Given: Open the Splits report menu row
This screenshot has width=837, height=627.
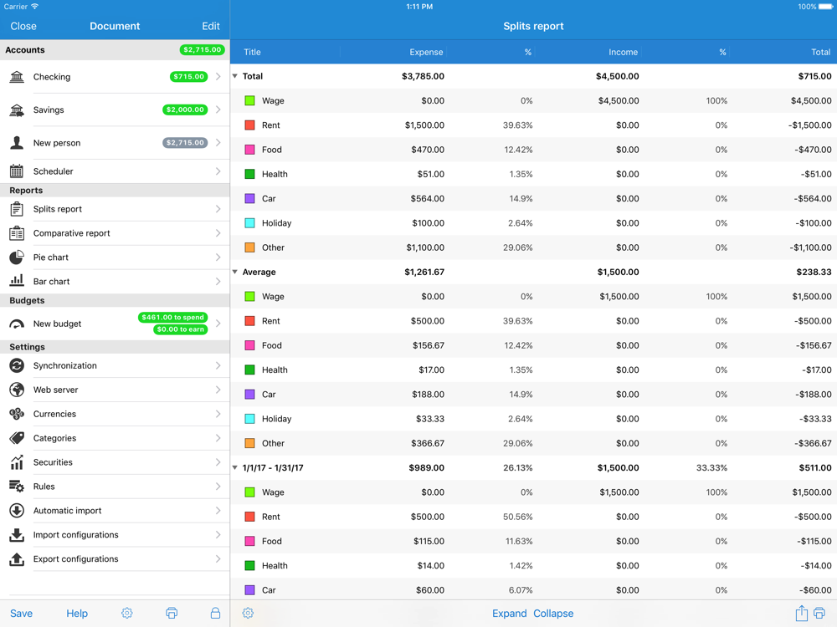Looking at the screenshot, I should (115, 209).
